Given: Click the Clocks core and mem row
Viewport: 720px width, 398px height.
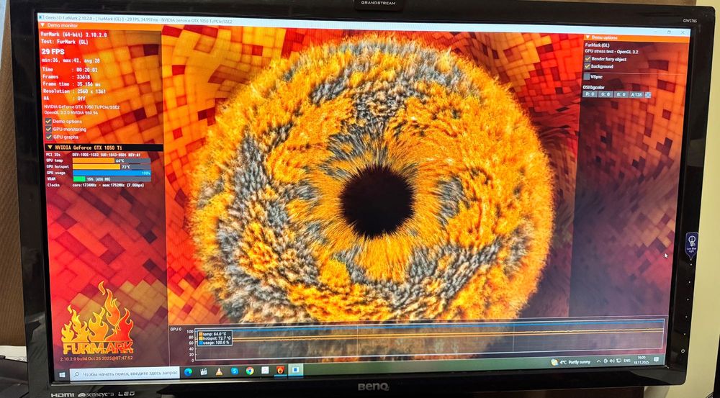Looking at the screenshot, I should [97, 185].
